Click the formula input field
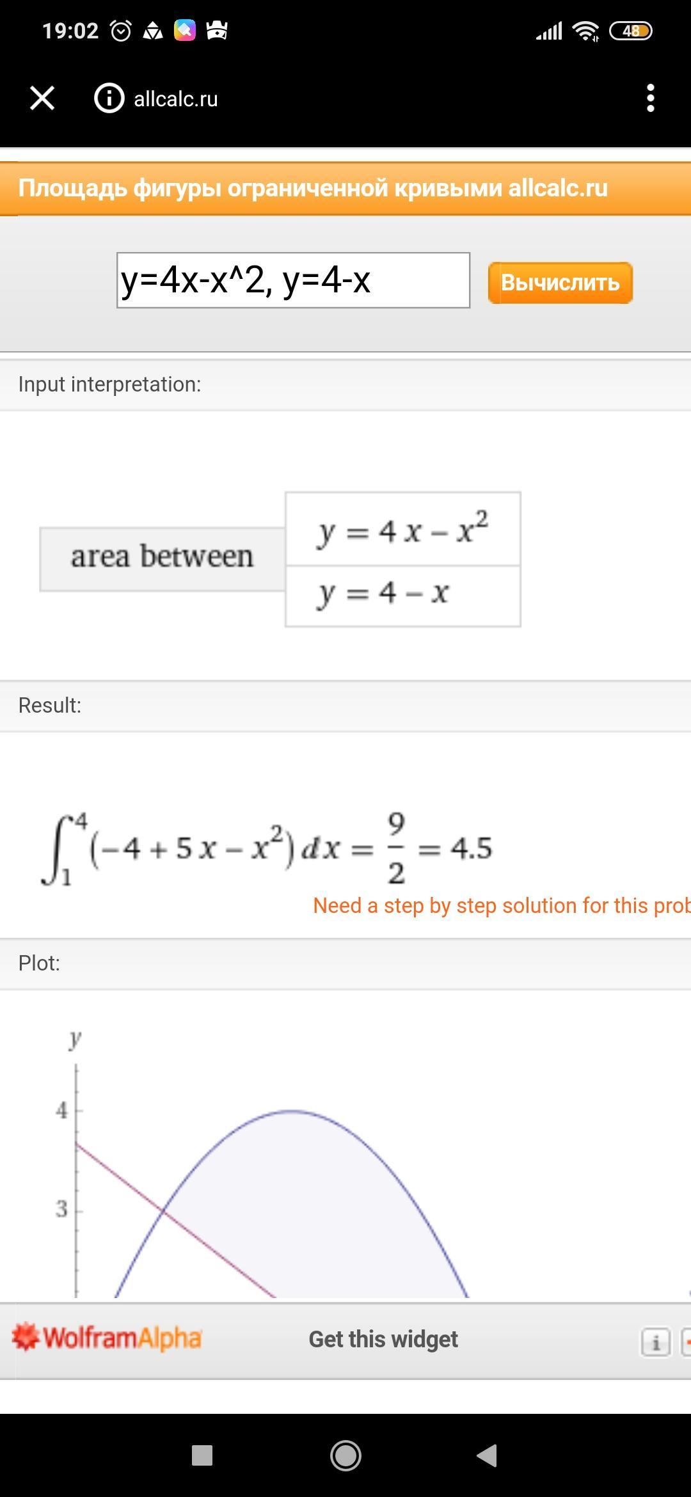This screenshot has width=691, height=1497. pyautogui.click(x=293, y=280)
